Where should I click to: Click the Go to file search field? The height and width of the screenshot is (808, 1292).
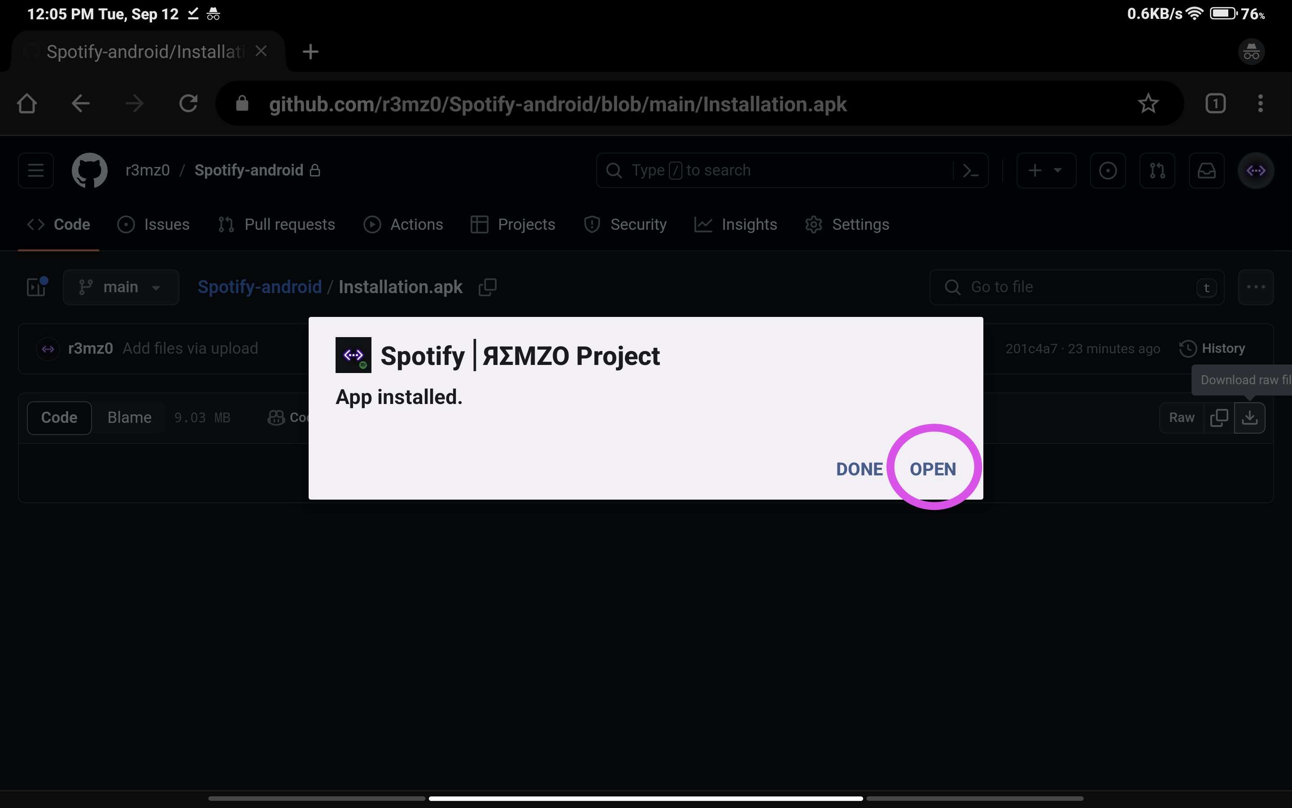point(1076,287)
